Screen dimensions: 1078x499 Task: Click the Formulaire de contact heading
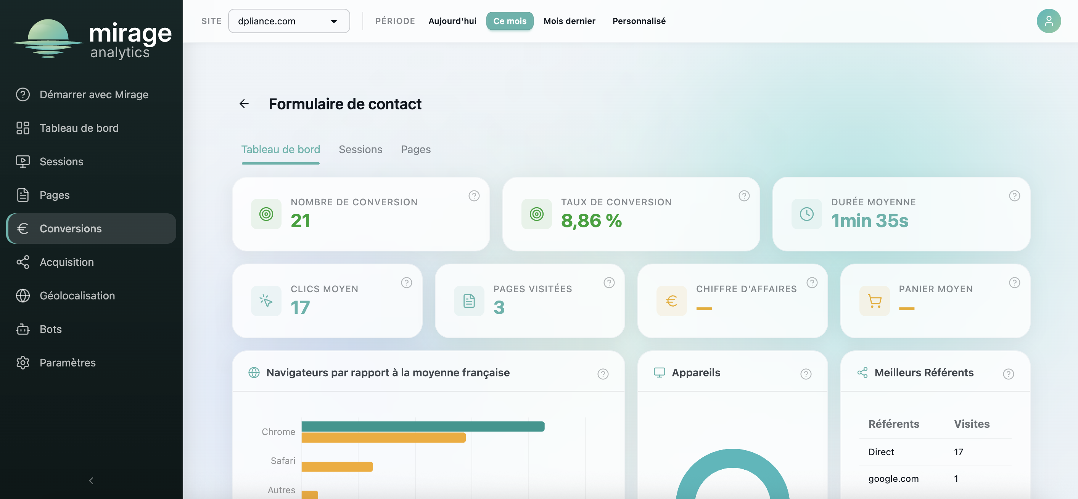pos(345,104)
